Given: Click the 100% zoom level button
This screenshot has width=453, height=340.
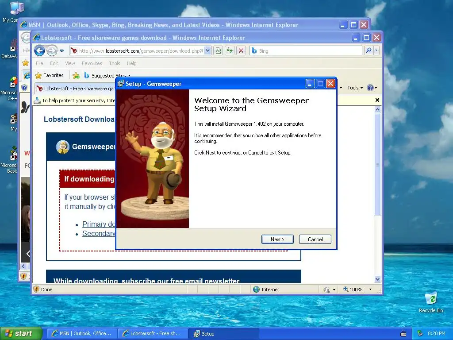Looking at the screenshot, I should [x=353, y=290].
